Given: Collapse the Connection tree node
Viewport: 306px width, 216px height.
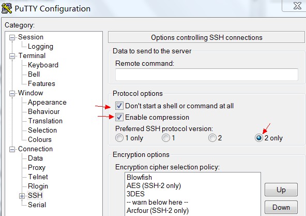Looking at the screenshot, I should (x=12, y=150).
